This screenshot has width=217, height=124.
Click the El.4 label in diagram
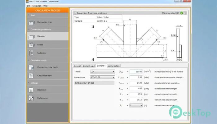click(x=166, y=60)
